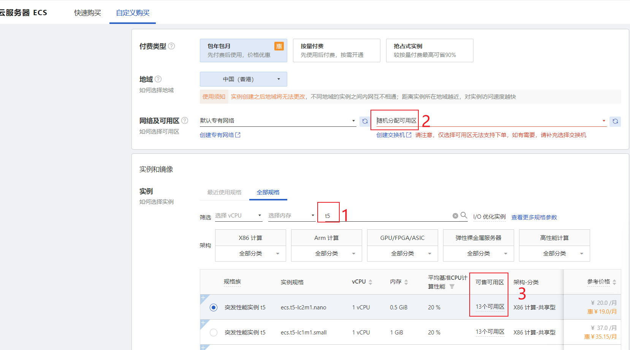
Task: Click the I/O 优化实例 label
Action: click(x=489, y=217)
